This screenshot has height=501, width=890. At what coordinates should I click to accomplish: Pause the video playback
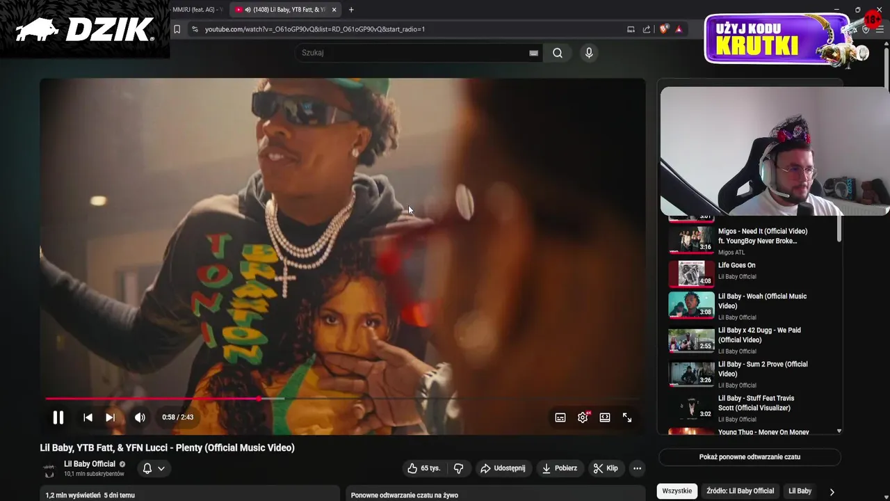[58, 417]
